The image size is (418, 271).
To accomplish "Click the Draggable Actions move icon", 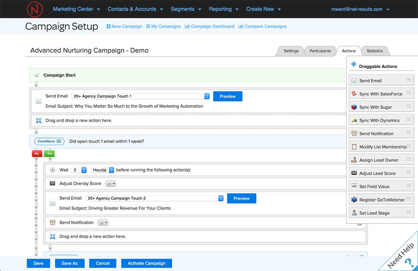I will [x=354, y=64].
